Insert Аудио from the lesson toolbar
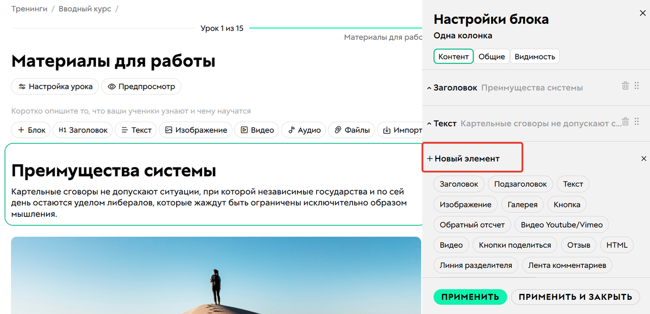Viewport: 650px width, 314px height. click(x=304, y=130)
